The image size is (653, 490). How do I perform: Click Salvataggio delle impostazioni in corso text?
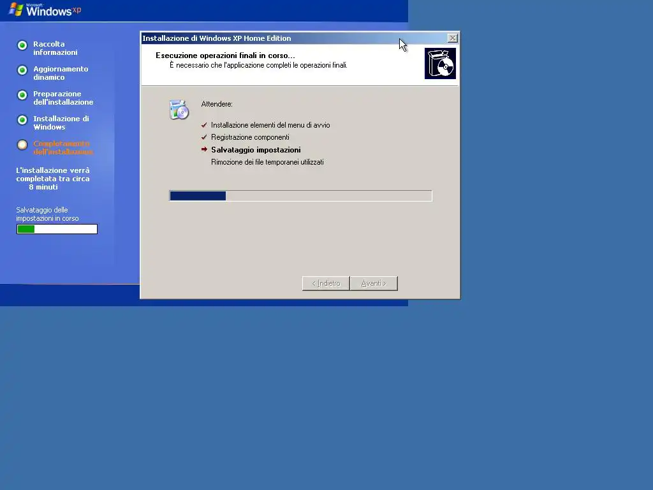[47, 214]
